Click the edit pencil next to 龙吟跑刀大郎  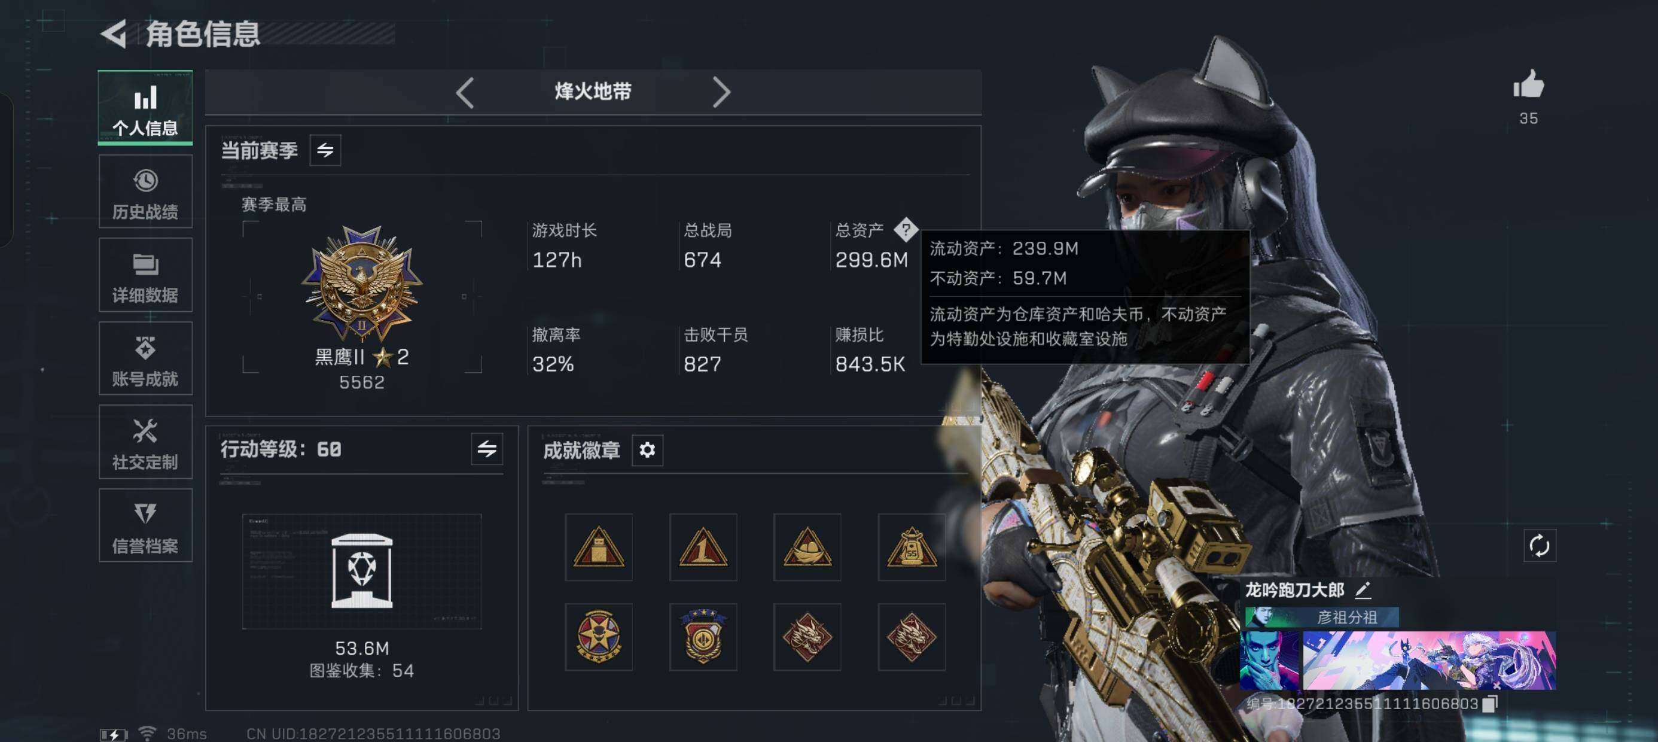[x=1363, y=589]
